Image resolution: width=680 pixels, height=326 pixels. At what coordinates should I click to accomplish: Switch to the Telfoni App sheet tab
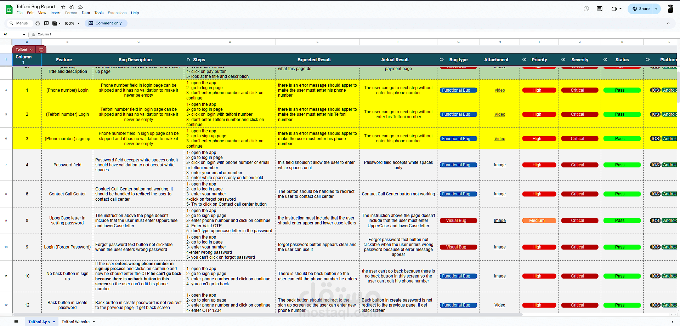(39, 322)
